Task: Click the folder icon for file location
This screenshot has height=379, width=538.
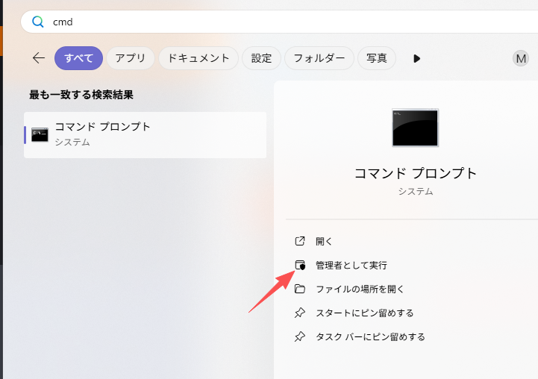Action: coord(300,289)
